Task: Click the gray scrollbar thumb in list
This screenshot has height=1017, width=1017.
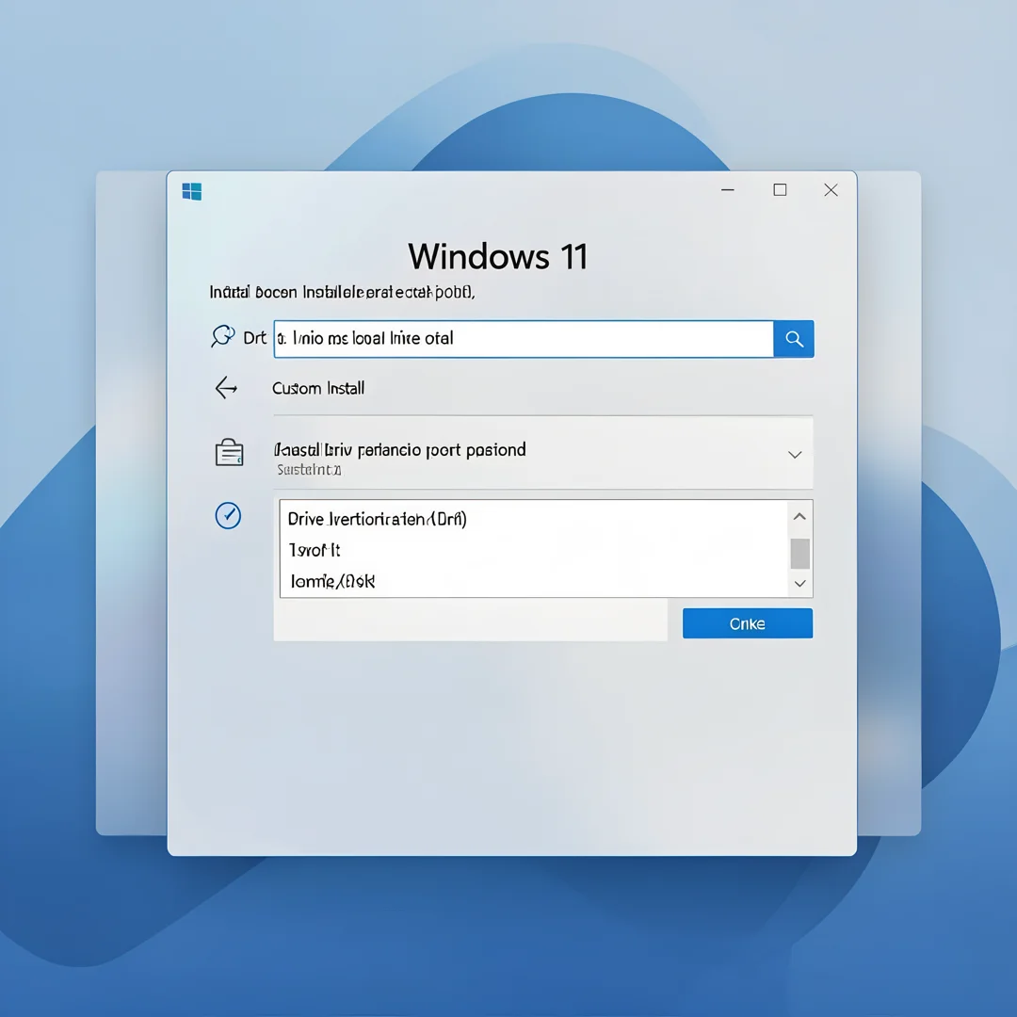Action: 799,554
